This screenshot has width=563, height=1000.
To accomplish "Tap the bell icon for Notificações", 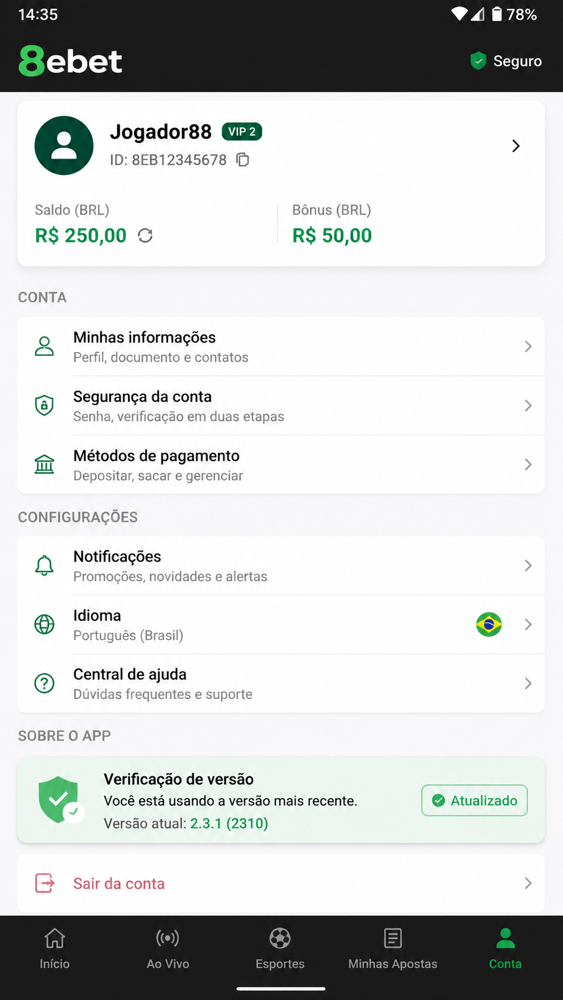I will [44, 565].
